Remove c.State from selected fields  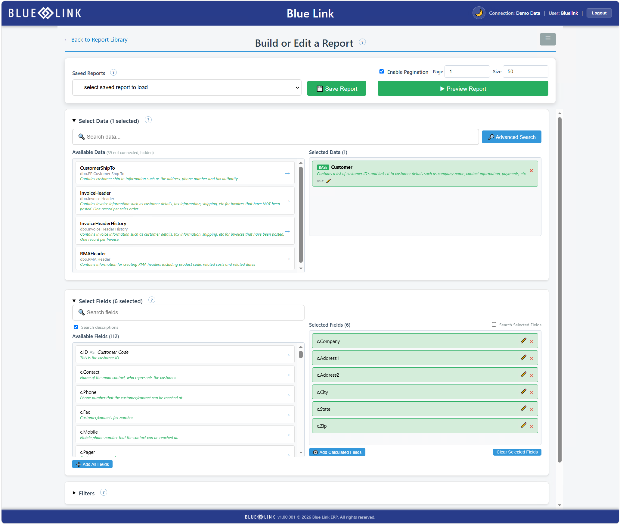pyautogui.click(x=532, y=410)
